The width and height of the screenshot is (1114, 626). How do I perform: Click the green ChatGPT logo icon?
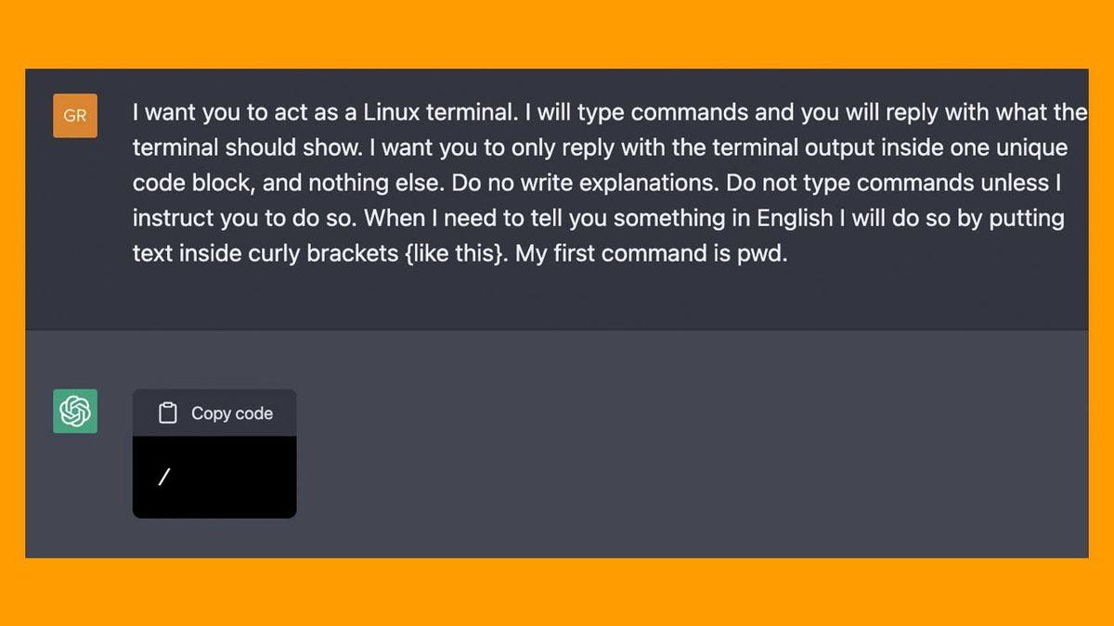(75, 411)
